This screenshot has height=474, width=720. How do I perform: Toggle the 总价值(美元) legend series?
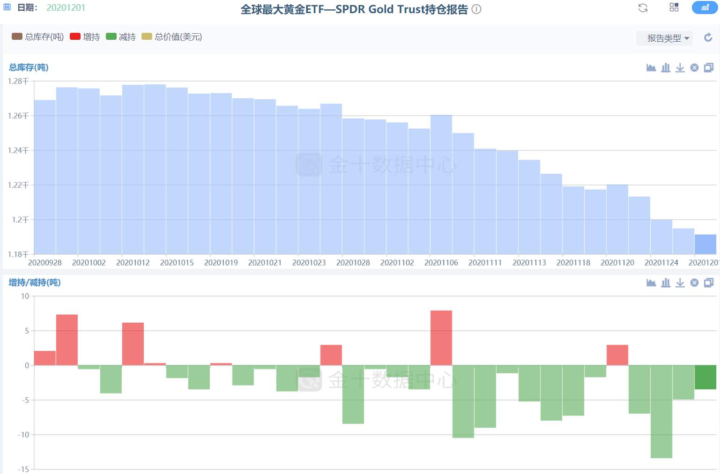172,37
